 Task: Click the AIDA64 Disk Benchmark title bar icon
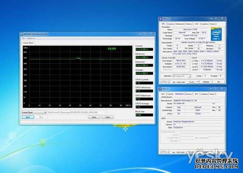22,34
